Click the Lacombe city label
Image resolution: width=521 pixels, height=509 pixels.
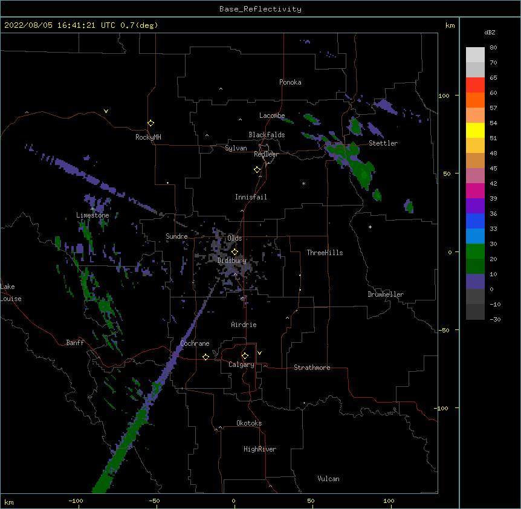click(272, 115)
